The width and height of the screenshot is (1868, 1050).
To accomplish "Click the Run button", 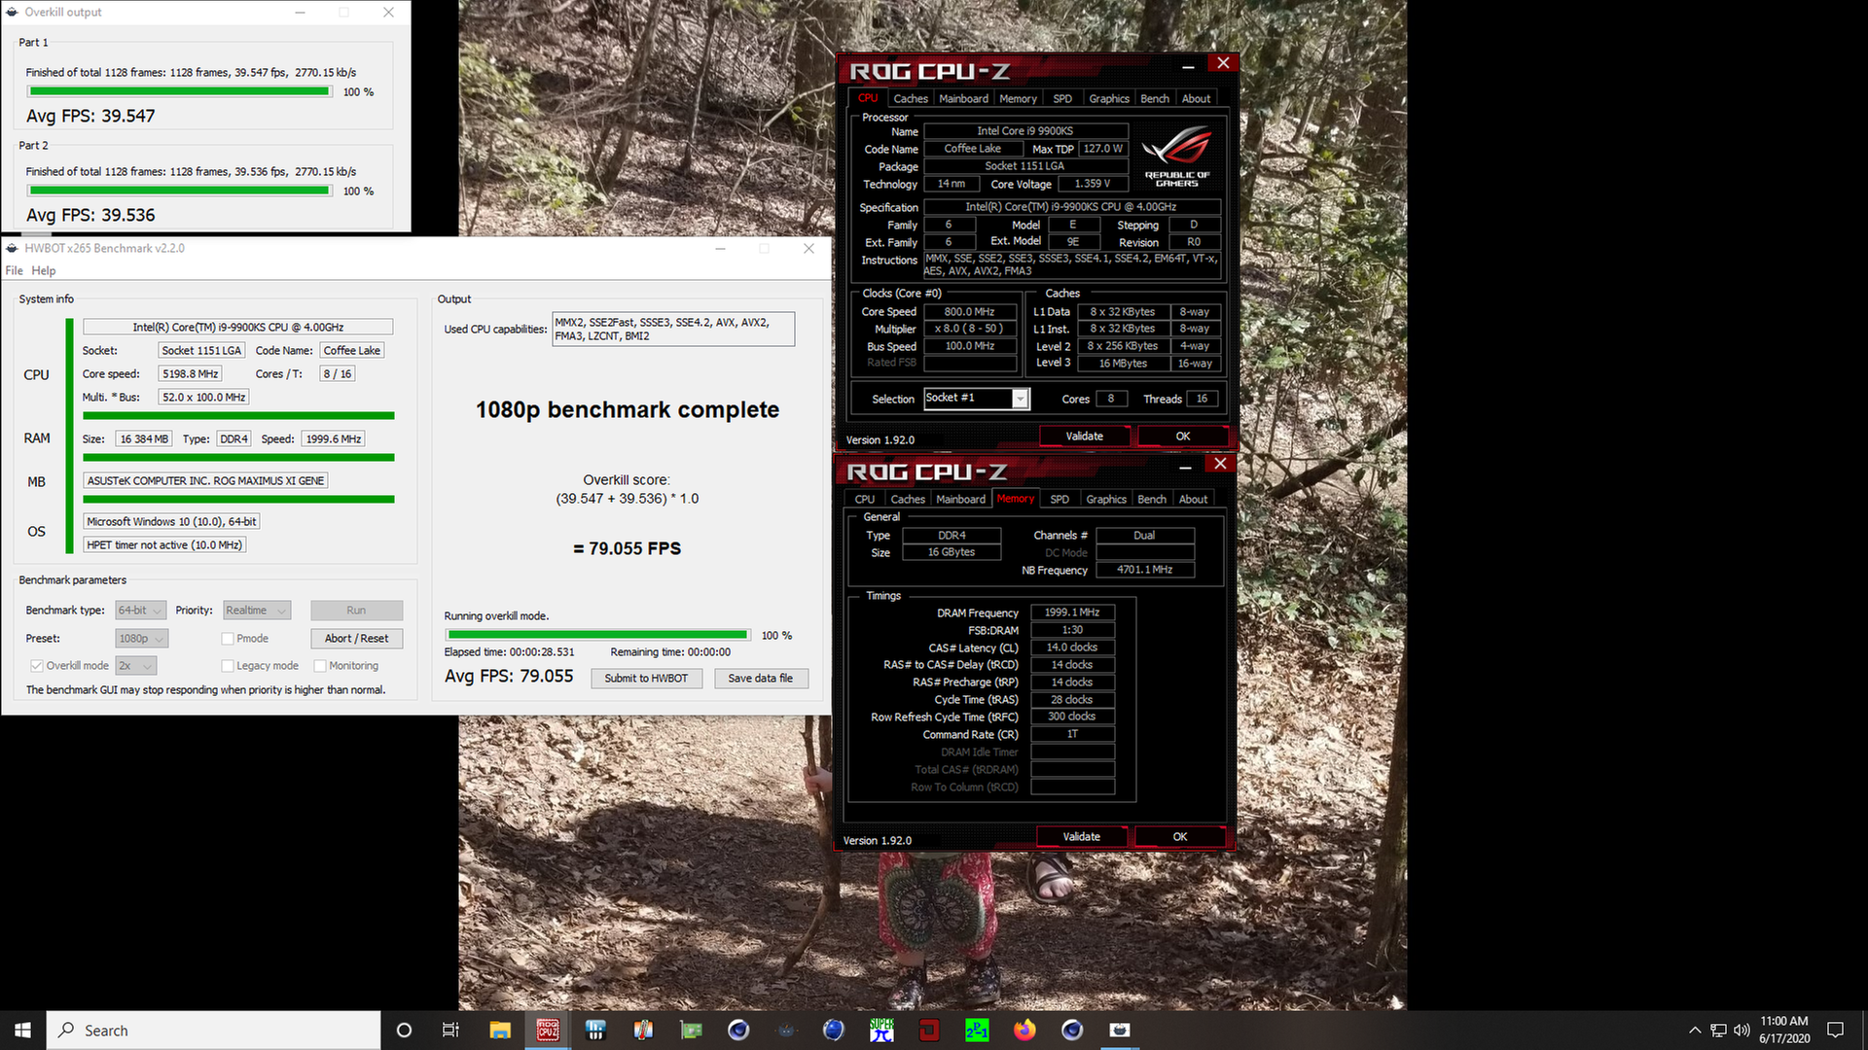I will 356,611.
